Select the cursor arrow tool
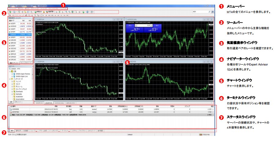Image resolution: width=275 pixels, height=141 pixels. tap(10, 15)
